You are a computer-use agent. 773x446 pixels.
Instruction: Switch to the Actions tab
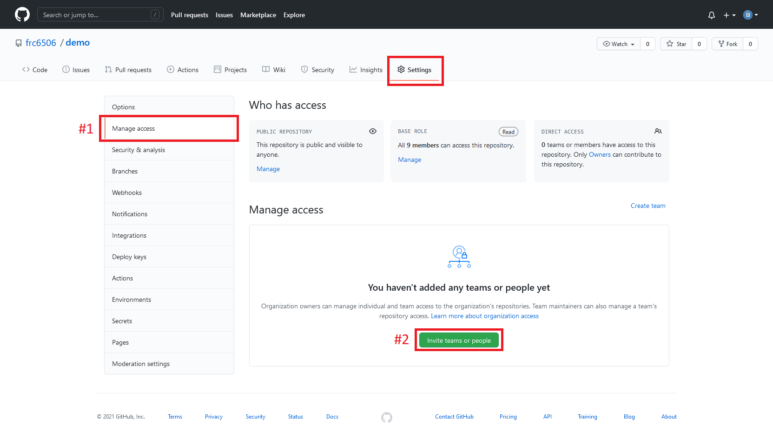(183, 70)
